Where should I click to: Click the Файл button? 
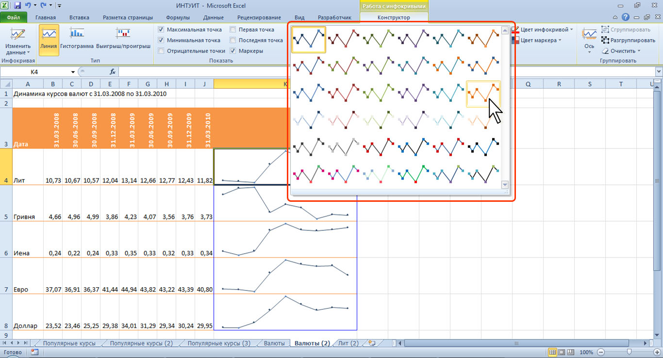[x=14, y=17]
